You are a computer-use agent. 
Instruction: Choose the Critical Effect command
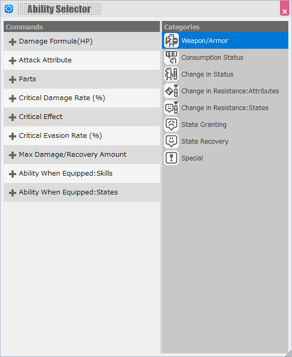[82, 117]
